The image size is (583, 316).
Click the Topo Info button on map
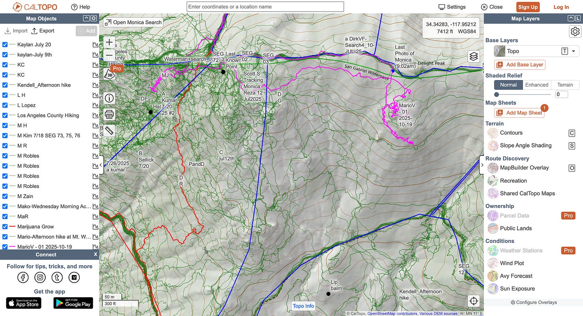(x=304, y=306)
